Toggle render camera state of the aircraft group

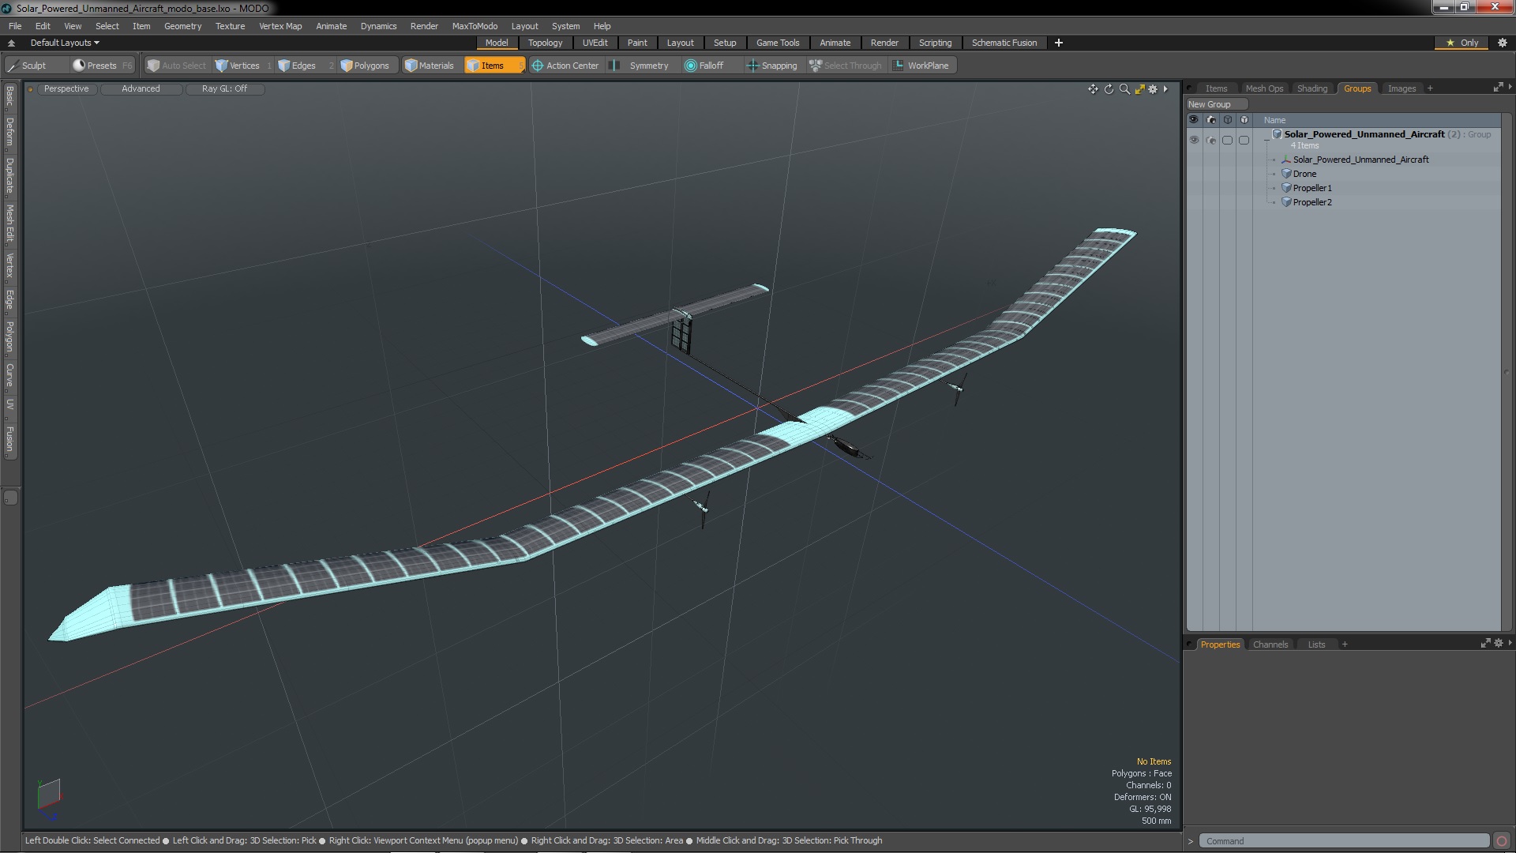click(1211, 140)
